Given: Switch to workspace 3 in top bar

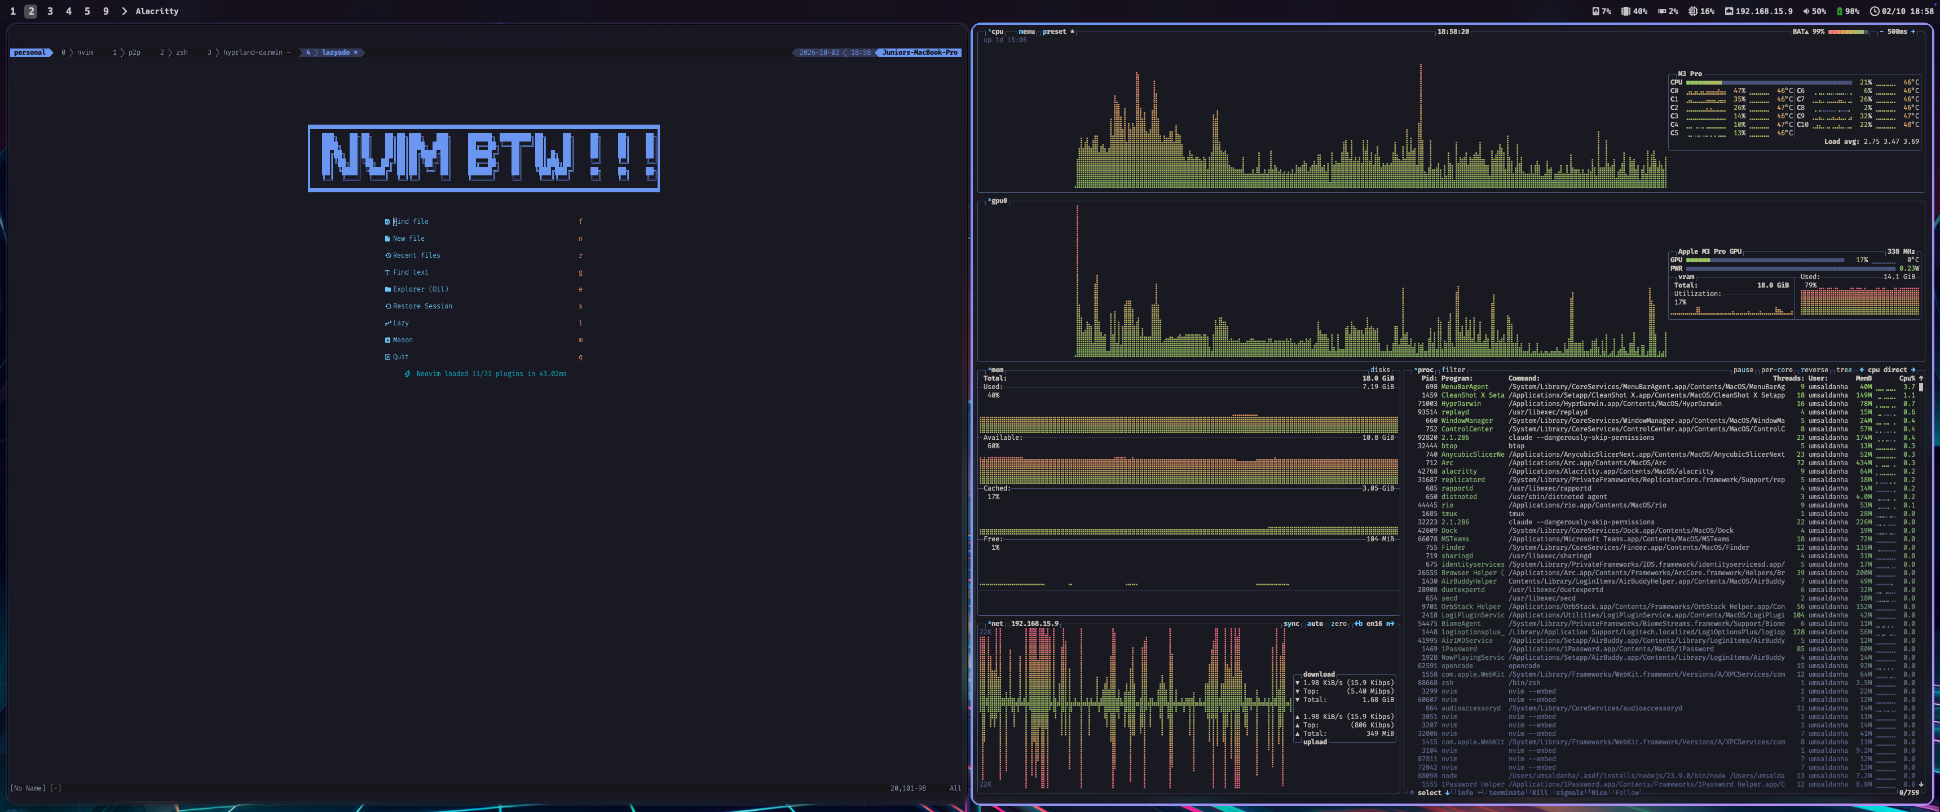Looking at the screenshot, I should [50, 11].
